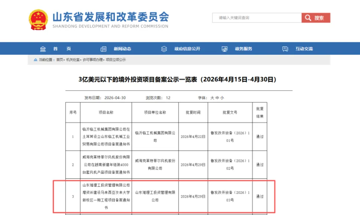Click document number ending 101号
360x215 pixels.
tap(230, 136)
